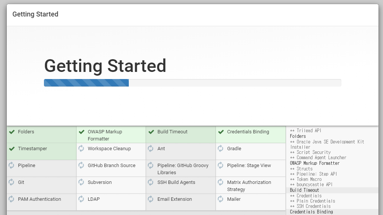Select the Timestamper plugin label

coord(32,148)
